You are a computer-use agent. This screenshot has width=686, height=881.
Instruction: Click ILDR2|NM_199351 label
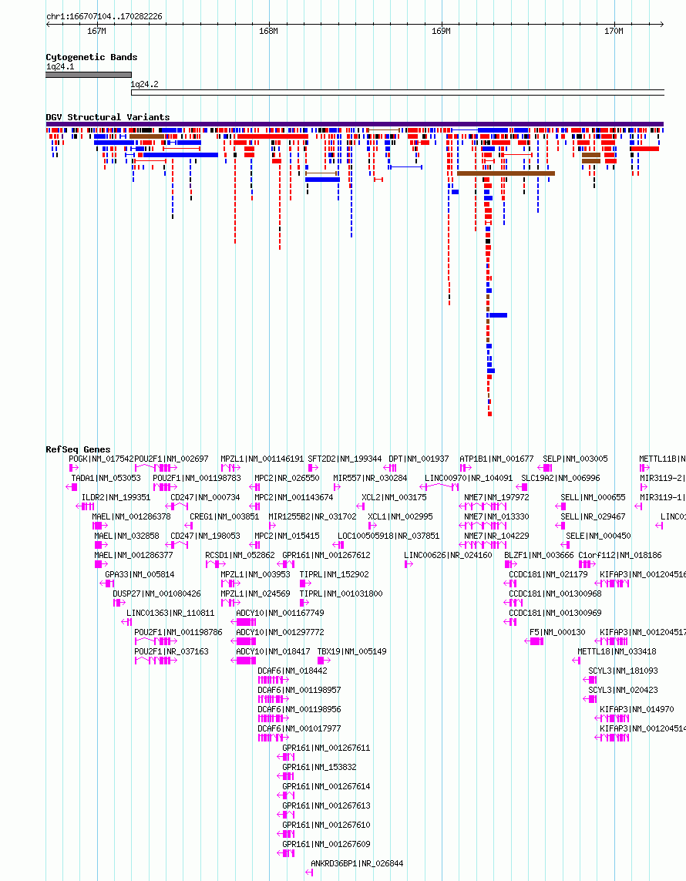click(x=116, y=497)
